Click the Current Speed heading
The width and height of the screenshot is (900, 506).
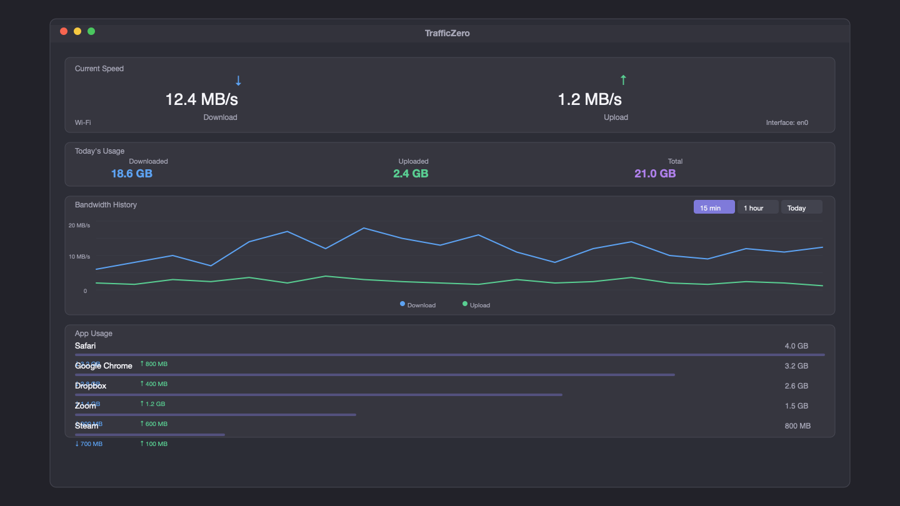tap(99, 69)
